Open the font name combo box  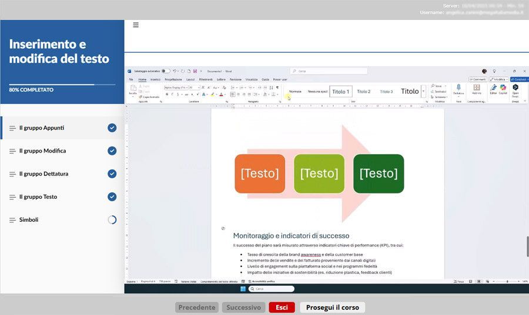176,87
